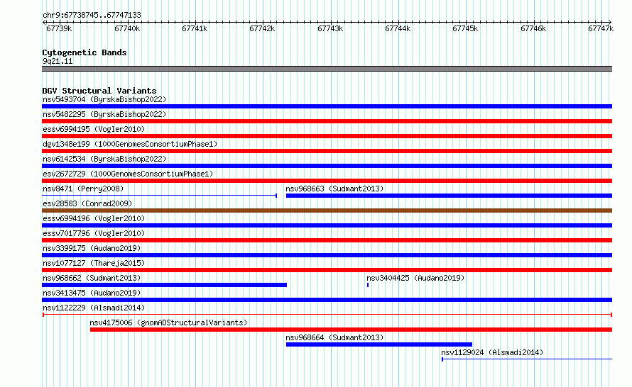Viewport: 632px width, 387px height.
Task: Click the blue bar under nsv968663
Action: (449, 196)
